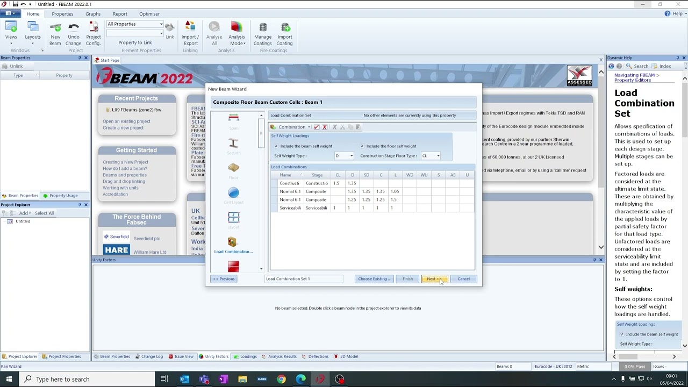Switch to the Property Usage tab
688x387 pixels.
60,196
